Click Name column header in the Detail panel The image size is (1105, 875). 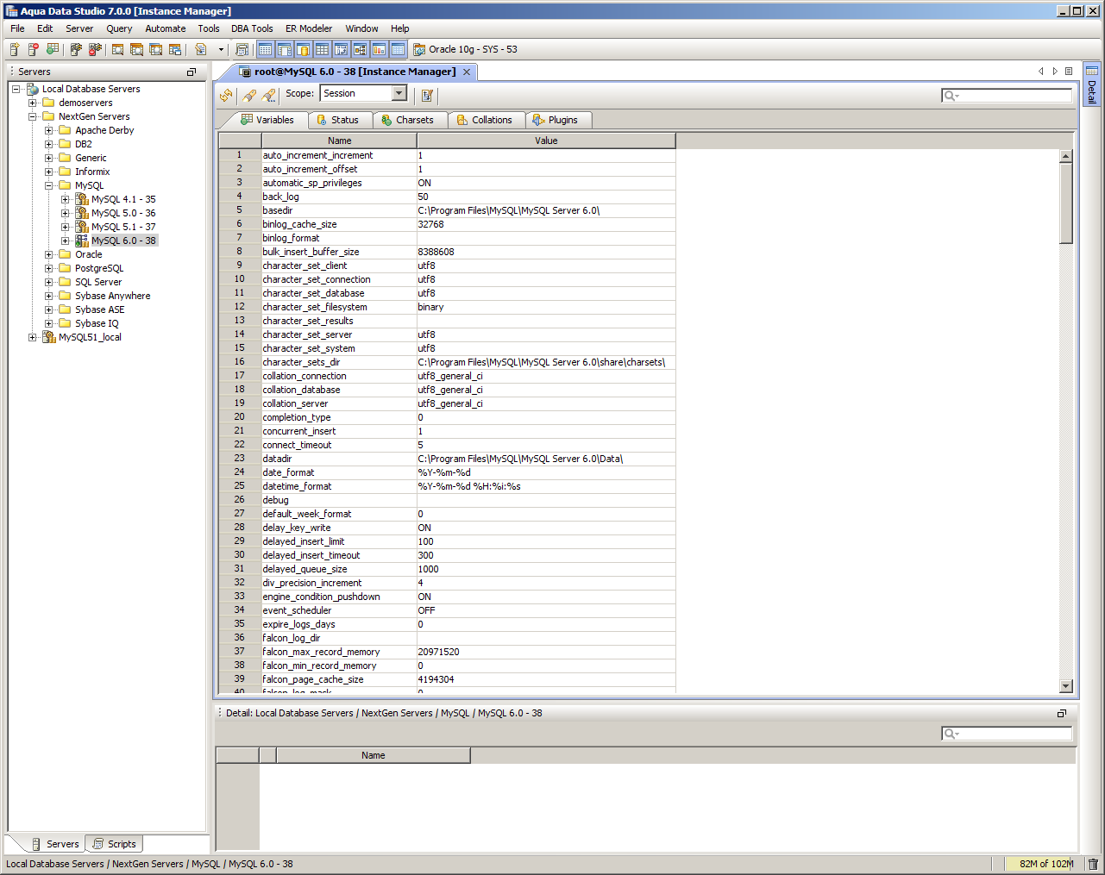(x=374, y=755)
